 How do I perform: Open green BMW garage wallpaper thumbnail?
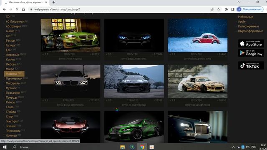pyautogui.click(x=71, y=35)
